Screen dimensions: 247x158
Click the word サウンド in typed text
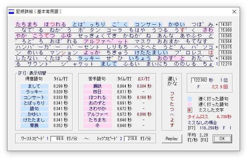click(x=39, y=64)
